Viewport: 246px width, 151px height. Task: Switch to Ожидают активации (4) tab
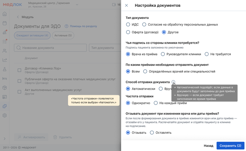32,35
